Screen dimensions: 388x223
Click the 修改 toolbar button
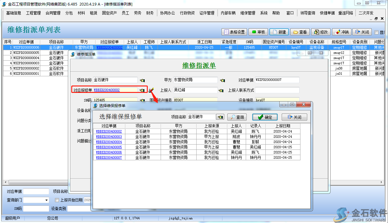click(x=321, y=32)
